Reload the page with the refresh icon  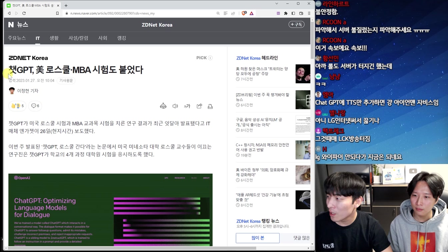(x=24, y=13)
